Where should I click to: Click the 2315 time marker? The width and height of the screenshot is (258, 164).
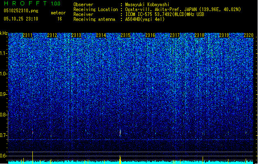pyautogui.click(x=126, y=35)
